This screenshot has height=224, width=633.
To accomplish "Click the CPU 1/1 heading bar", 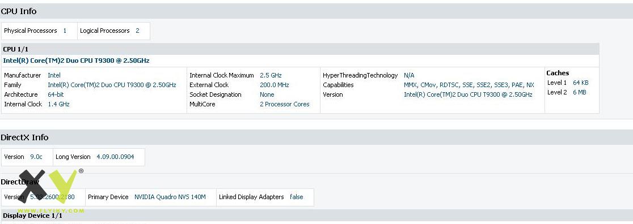I will [x=300, y=49].
